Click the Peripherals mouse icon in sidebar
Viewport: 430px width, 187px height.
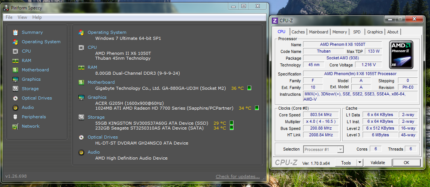[x=15, y=117]
